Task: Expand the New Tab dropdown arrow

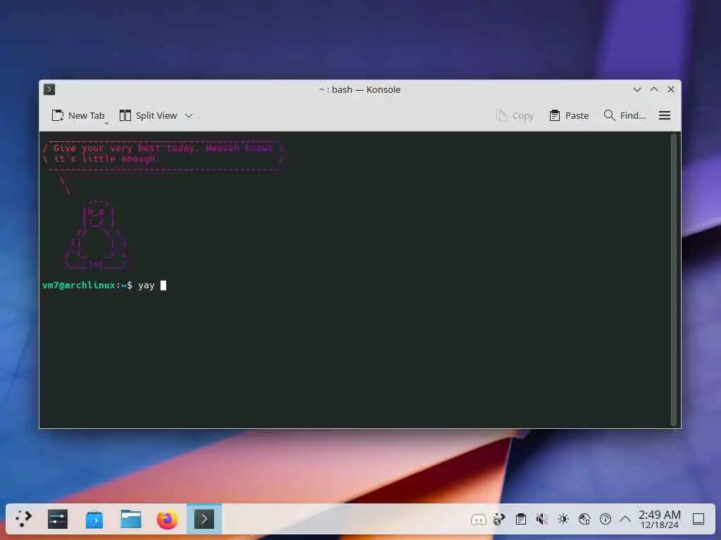Action: click(106, 123)
